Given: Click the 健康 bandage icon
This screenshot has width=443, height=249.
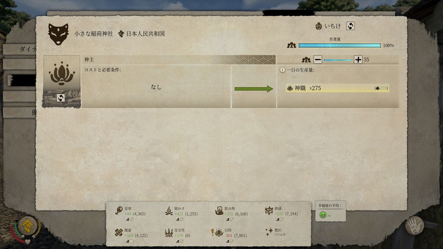Looking at the screenshot, I should pyautogui.click(x=119, y=233).
